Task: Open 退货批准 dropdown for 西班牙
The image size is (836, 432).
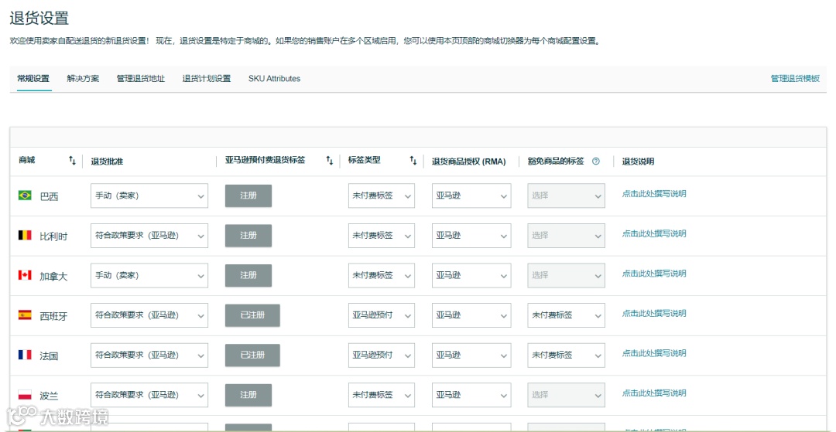Action: 149,315
